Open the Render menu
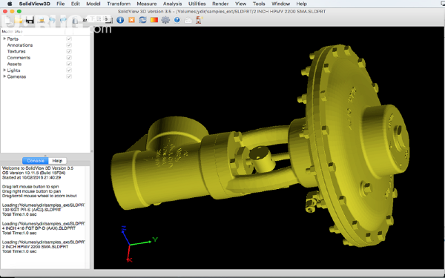The width and height of the screenshot is (445, 278). [x=220, y=4]
